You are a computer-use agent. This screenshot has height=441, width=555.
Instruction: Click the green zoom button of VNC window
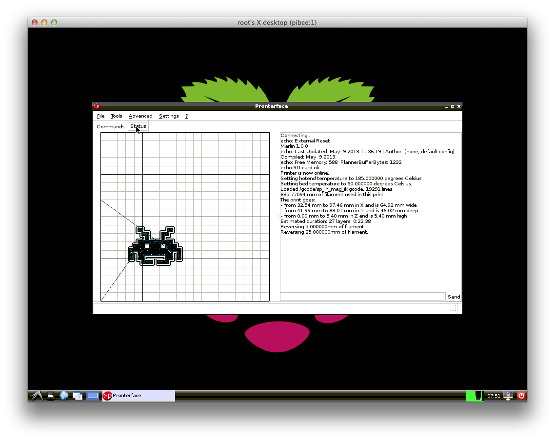pyautogui.click(x=54, y=22)
